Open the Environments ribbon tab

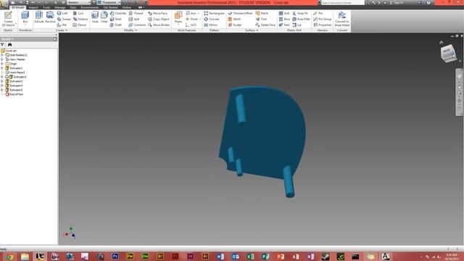[90, 7]
